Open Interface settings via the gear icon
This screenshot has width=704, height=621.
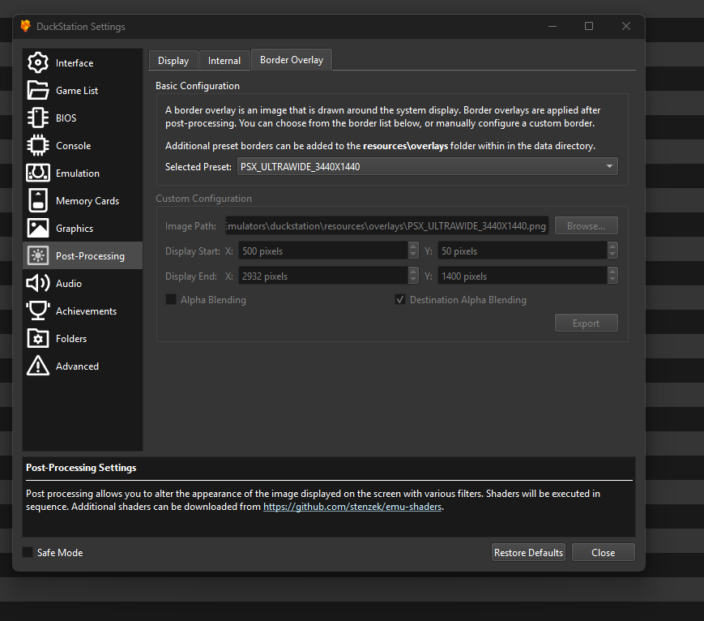38,63
